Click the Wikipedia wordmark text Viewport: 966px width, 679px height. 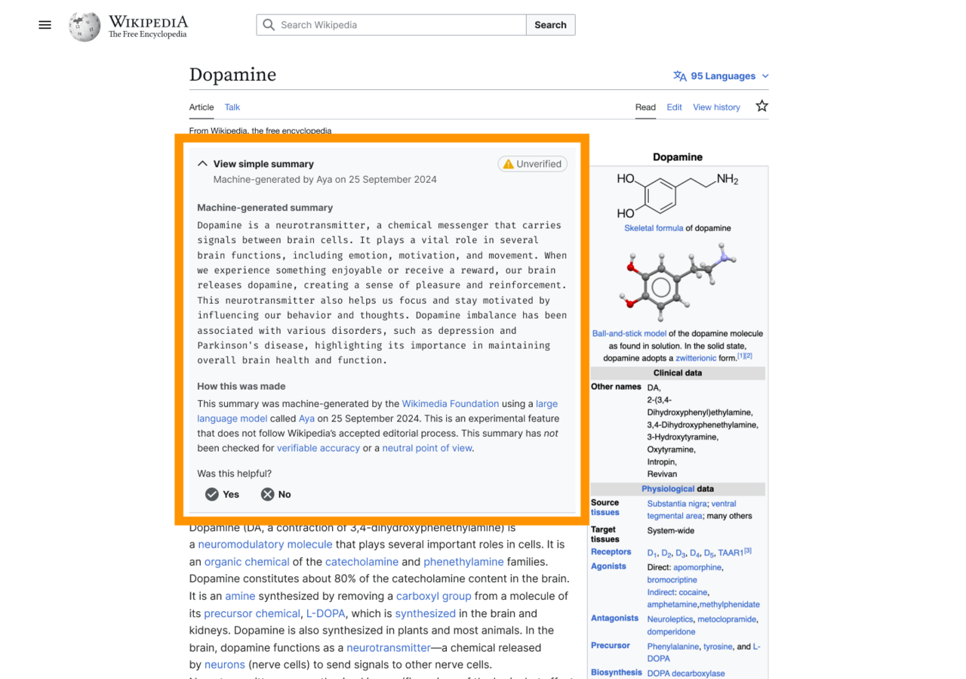tap(148, 21)
